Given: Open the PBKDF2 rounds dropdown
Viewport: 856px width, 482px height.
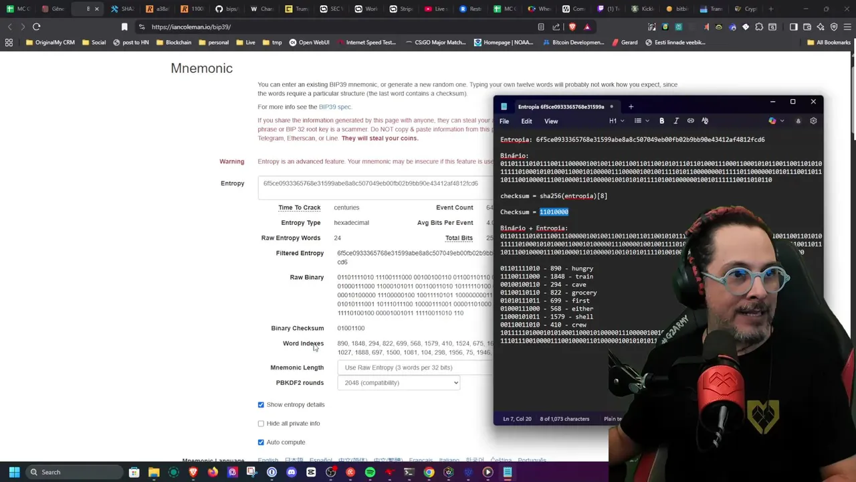Looking at the screenshot, I should pos(399,383).
